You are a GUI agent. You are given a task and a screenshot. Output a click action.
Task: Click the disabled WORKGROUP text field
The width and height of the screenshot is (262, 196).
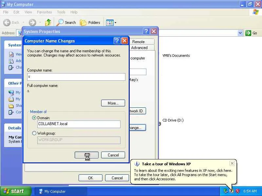[79, 140]
